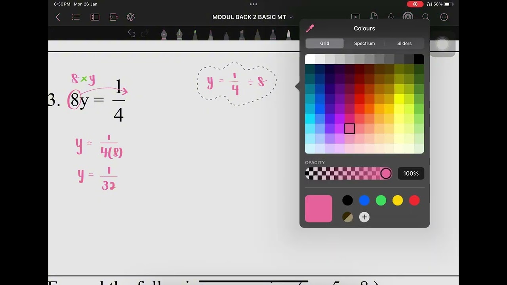
Task: Open the more options ellipsis menu
Action: coord(444,17)
